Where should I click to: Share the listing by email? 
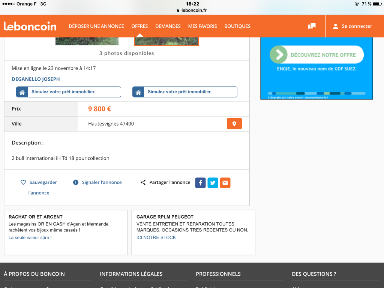[x=225, y=183]
